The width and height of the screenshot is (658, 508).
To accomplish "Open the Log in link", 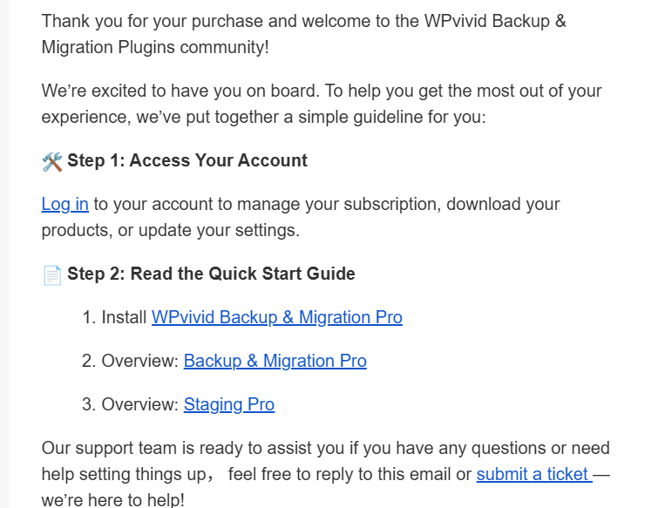I will click(64, 205).
